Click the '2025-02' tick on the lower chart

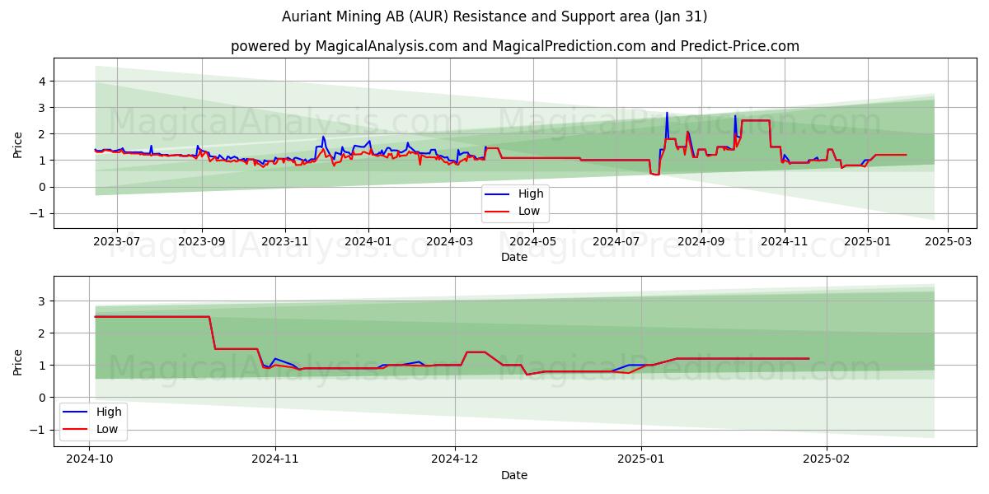click(826, 459)
